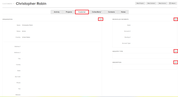The image size is (178, 97).
Task: Click the ORGANIZATION section heading
Action: pos(8,19)
